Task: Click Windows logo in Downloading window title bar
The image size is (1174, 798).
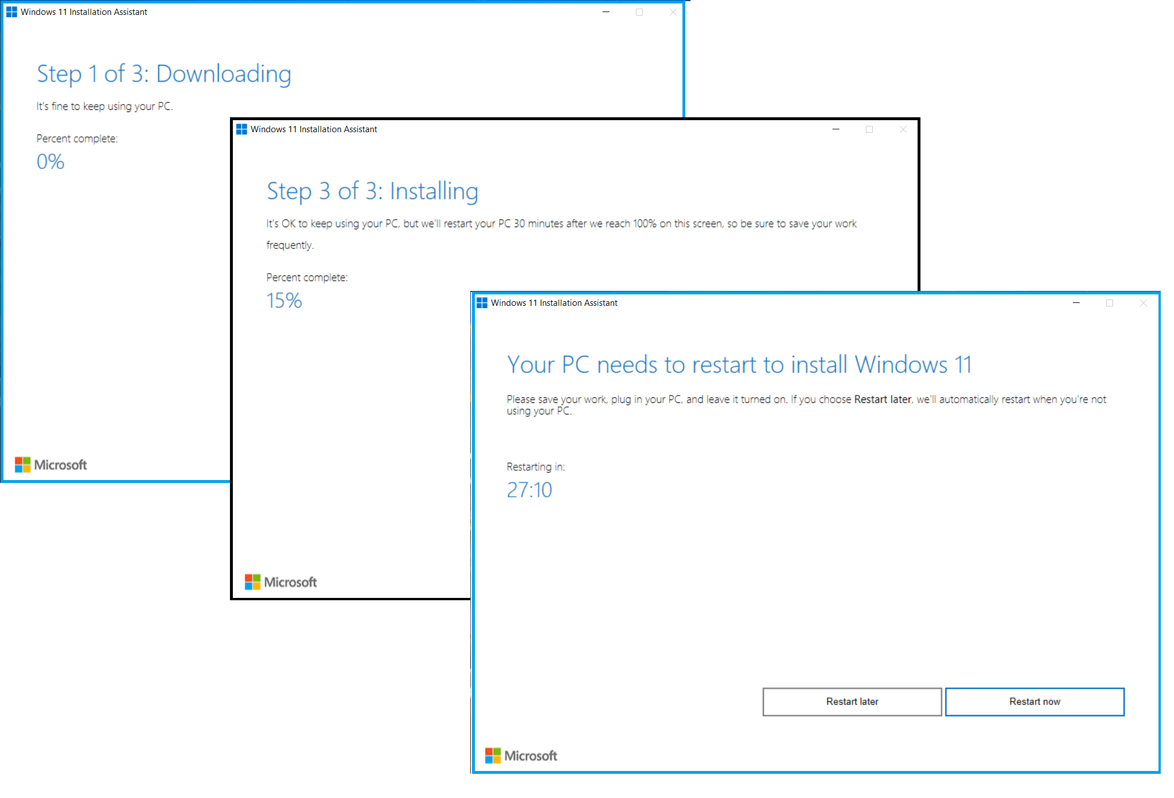Action: pos(11,12)
